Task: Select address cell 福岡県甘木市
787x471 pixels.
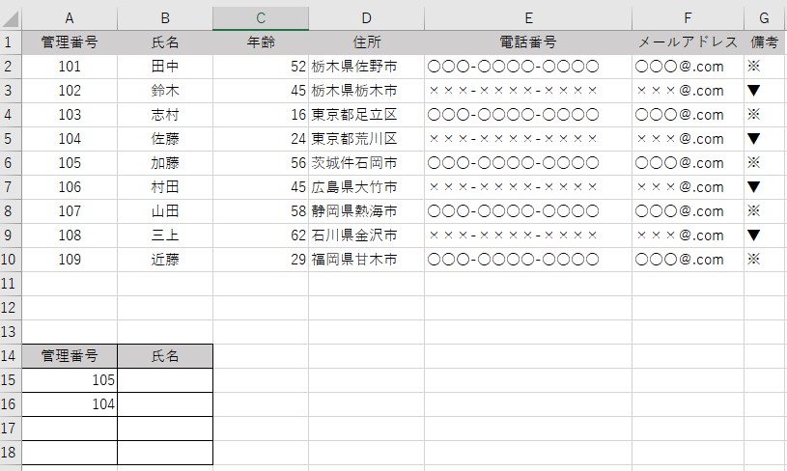Action: 366,260
